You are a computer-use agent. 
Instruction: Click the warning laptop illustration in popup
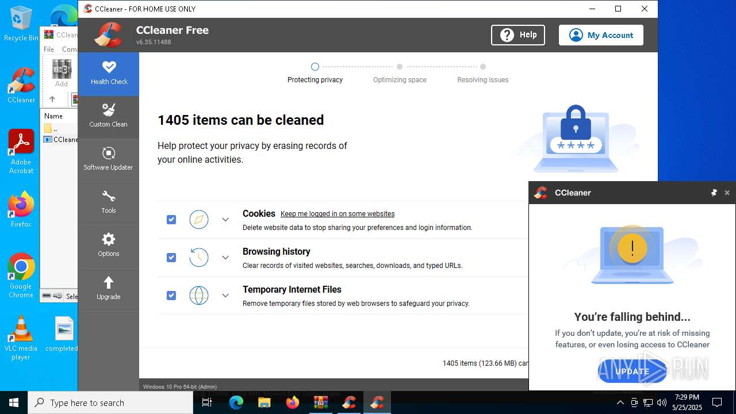point(632,255)
